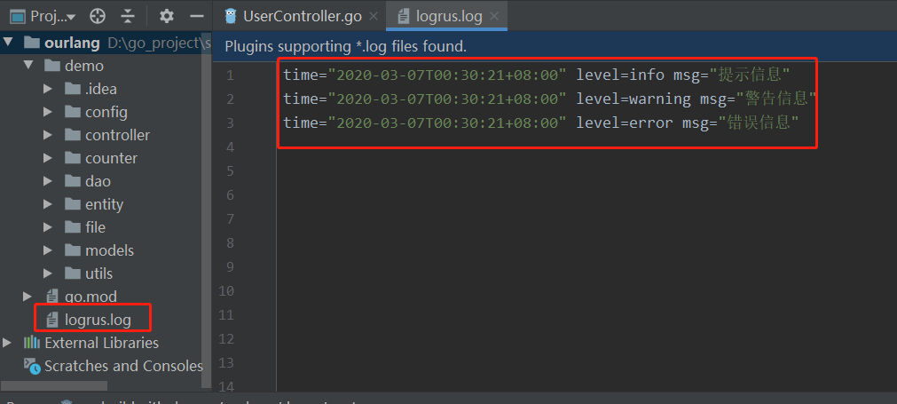
Task: Select the utils folder
Action: pyautogui.click(x=99, y=273)
